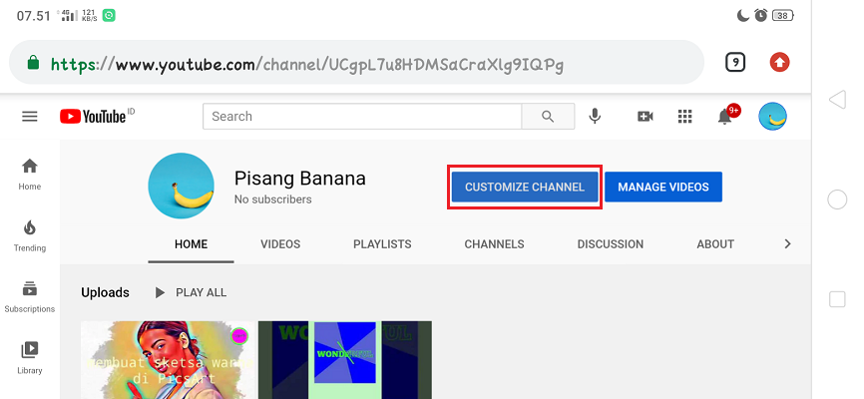This screenshot has height=399, width=864.
Task: Tap the battery indicator showing 38
Action: tap(783, 15)
